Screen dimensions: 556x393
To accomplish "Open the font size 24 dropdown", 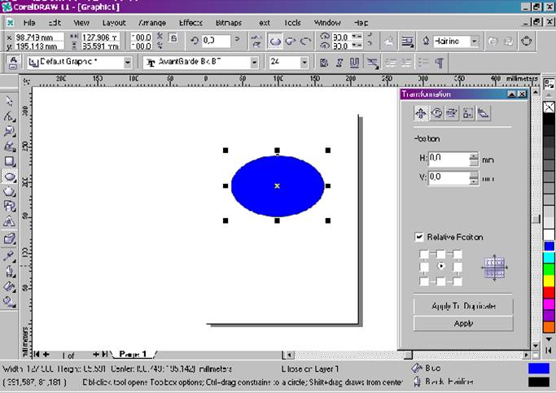I will (x=304, y=63).
